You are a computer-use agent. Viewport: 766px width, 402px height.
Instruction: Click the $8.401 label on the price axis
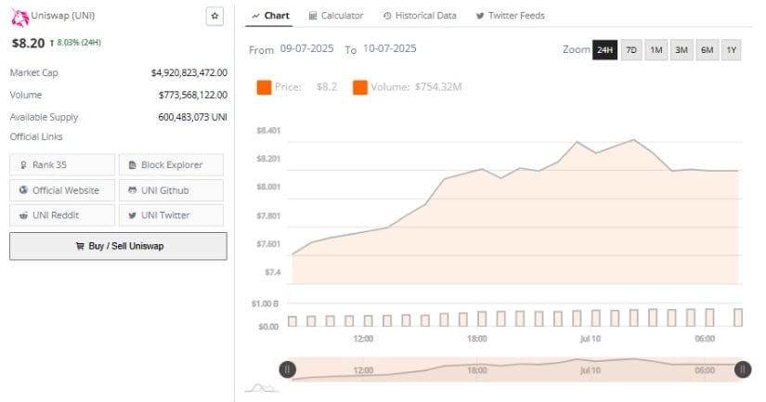[x=268, y=130]
